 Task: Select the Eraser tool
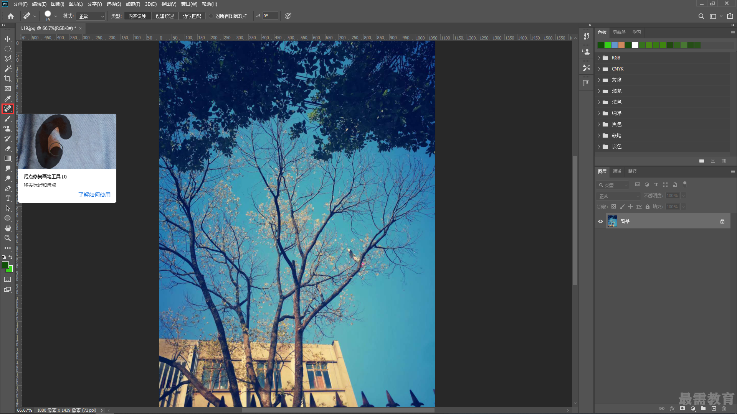pos(8,149)
